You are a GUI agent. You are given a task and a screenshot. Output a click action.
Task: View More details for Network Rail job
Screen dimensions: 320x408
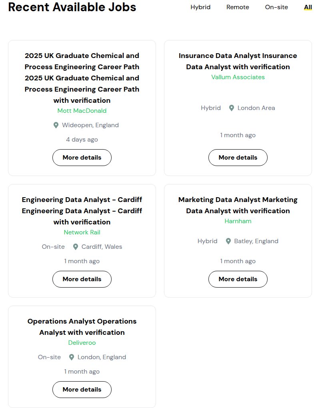pos(82,279)
